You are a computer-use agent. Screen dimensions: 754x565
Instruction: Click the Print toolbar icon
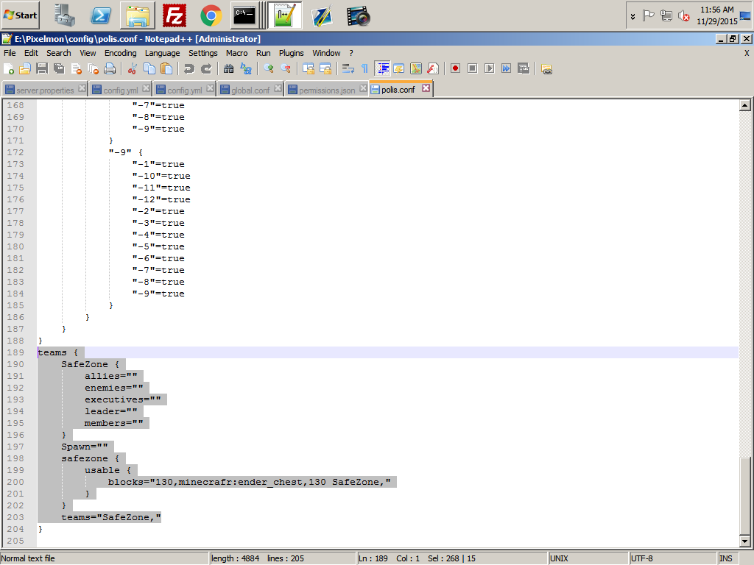coord(110,69)
